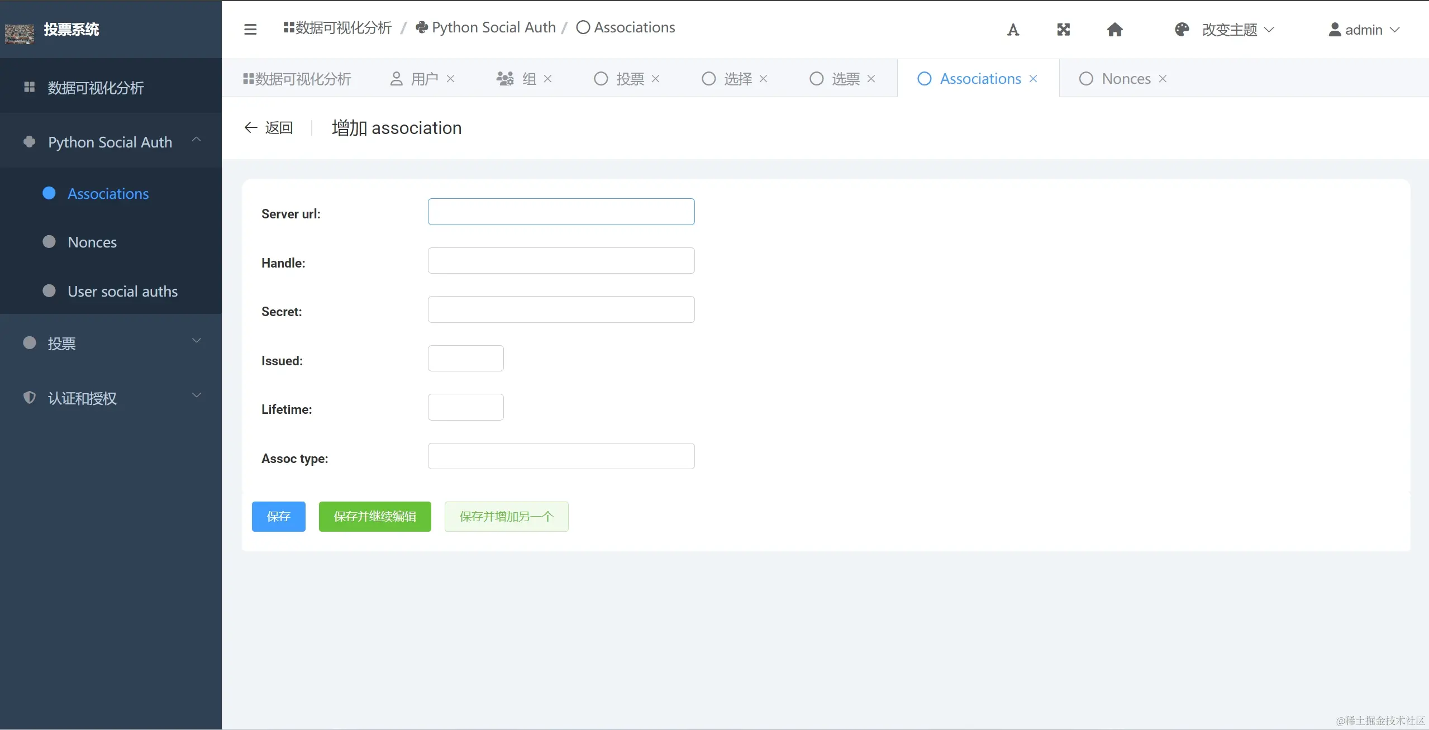The width and height of the screenshot is (1429, 730).
Task: Click 保存并继续编辑 button
Action: coord(374,516)
